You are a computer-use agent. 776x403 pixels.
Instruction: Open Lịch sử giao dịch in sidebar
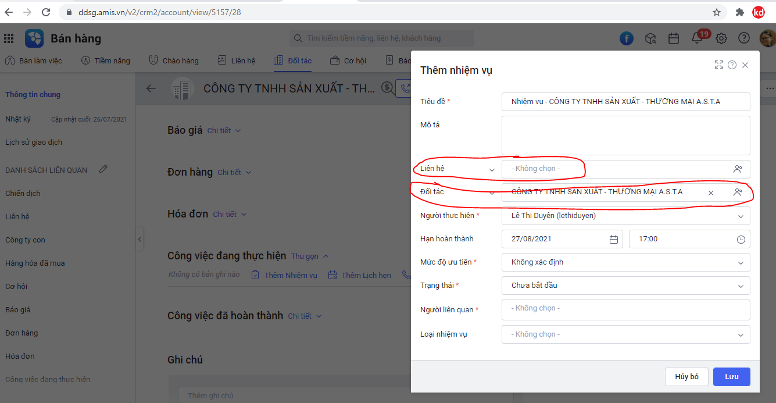click(x=34, y=142)
